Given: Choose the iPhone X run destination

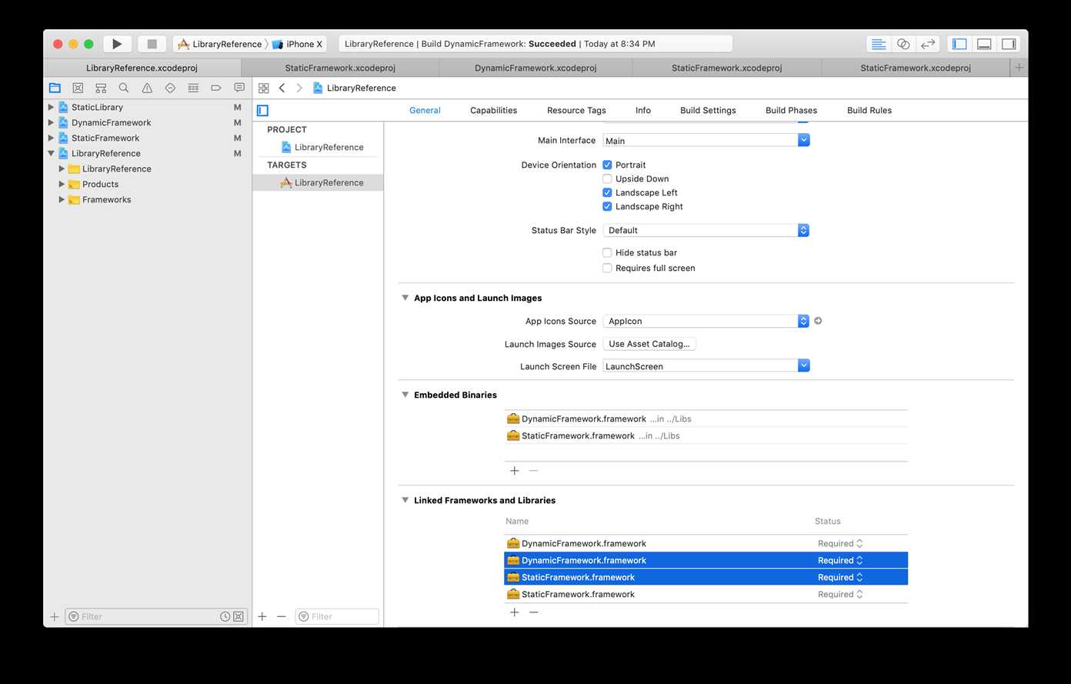Looking at the screenshot, I should tap(298, 44).
